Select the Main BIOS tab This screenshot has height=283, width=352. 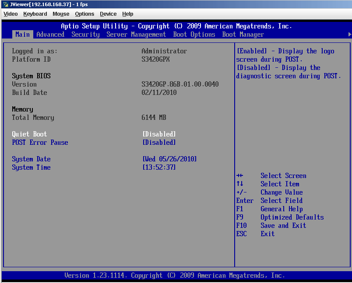coord(22,35)
